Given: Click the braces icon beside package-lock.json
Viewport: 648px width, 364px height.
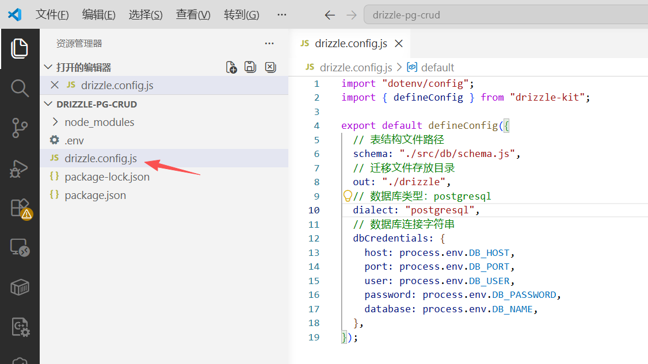Looking at the screenshot, I should (54, 177).
